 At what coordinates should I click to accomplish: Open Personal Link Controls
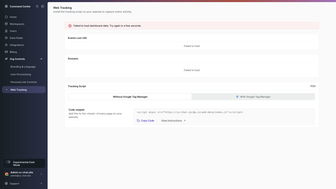pos(23,82)
